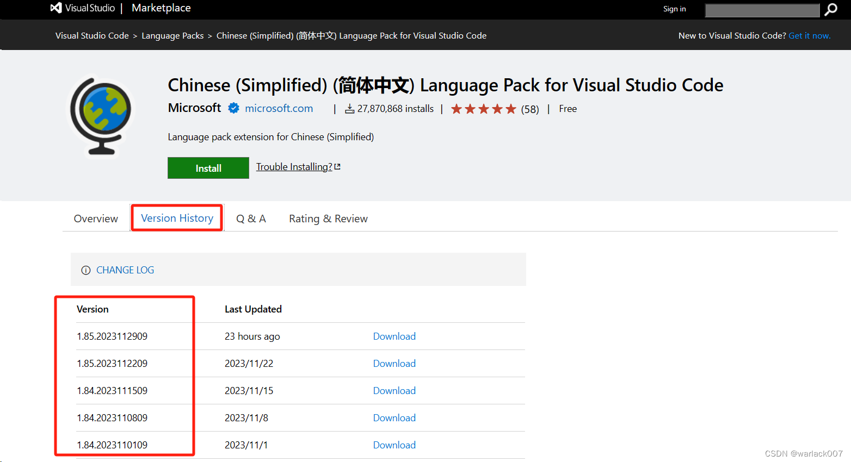Focus the marketplace search field
Screen dimensions: 851x462
coord(762,10)
